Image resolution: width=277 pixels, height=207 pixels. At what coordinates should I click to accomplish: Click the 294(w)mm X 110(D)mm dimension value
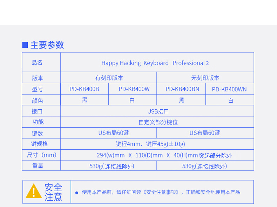[x=164, y=155]
